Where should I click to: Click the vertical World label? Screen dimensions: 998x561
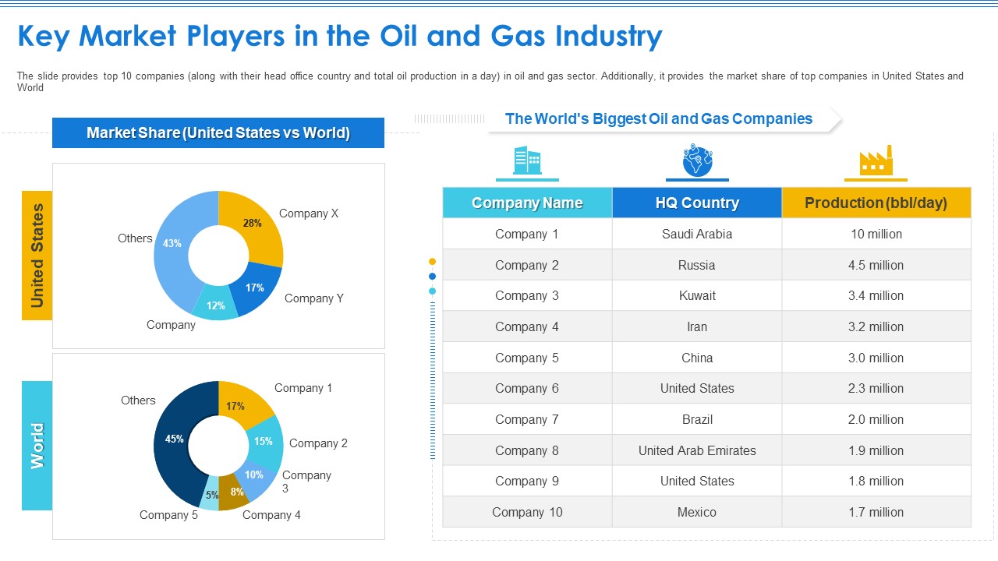click(x=37, y=446)
